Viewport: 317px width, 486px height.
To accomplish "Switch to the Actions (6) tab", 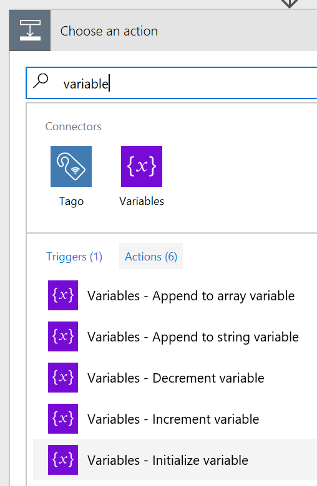I will coord(151,256).
